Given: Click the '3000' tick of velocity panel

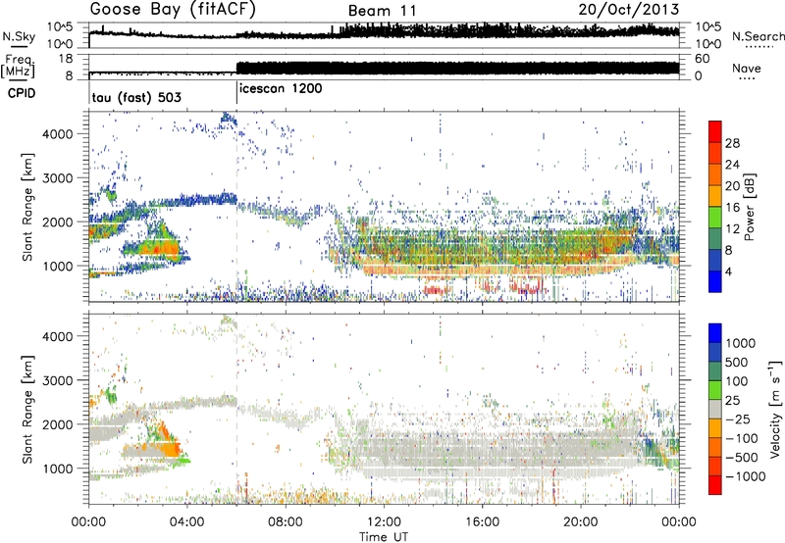Looking at the screenshot, I should [x=57, y=380].
